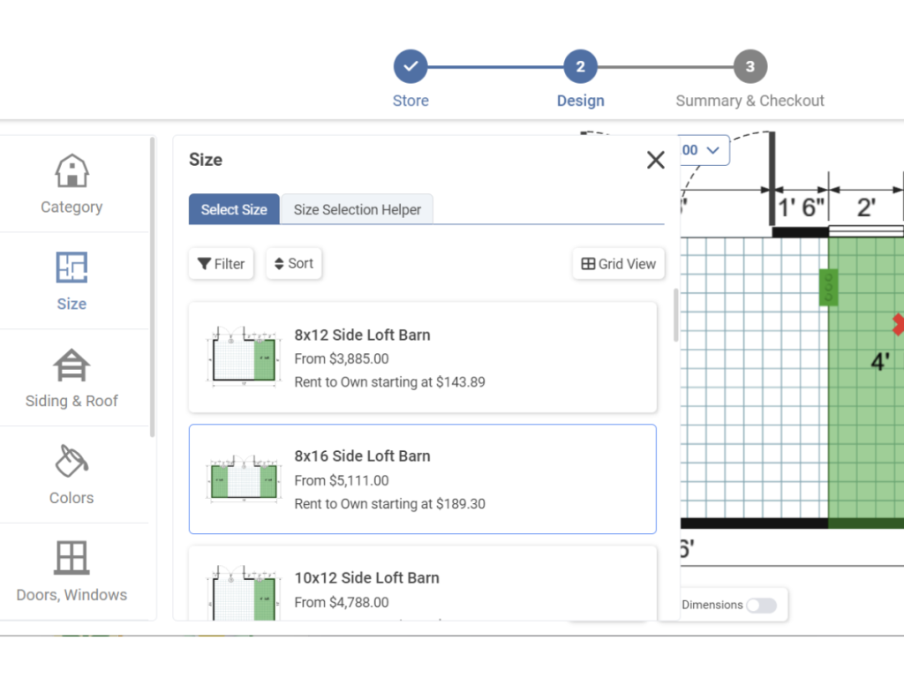Viewport: 904px width, 678px height.
Task: Select the Size floorplan icon
Action: tap(72, 267)
